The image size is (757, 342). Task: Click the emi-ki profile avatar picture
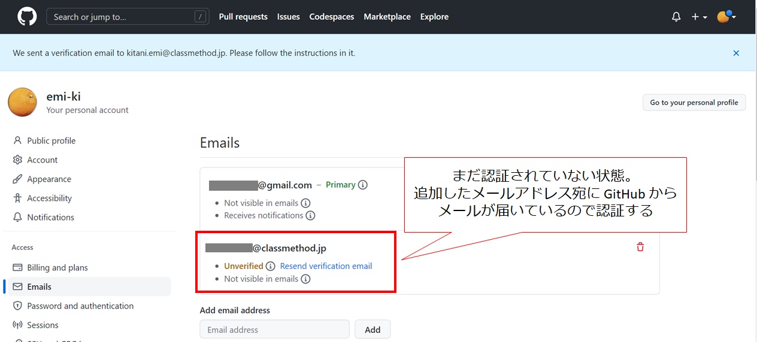click(x=23, y=102)
